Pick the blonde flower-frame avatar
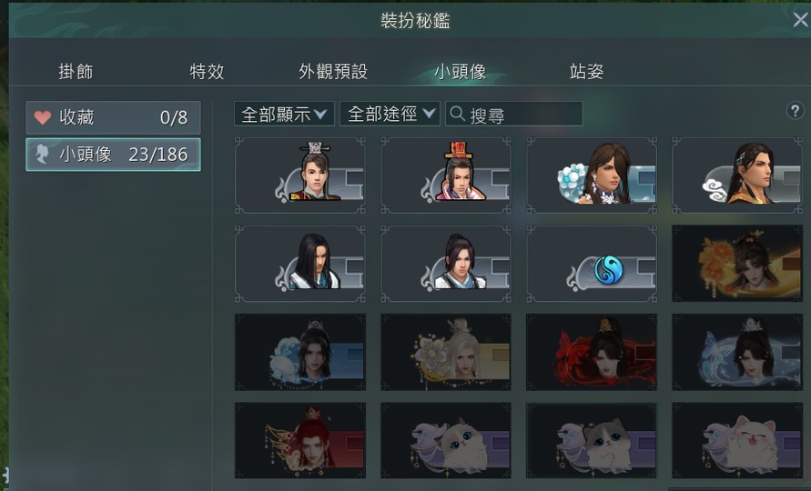 (x=446, y=352)
